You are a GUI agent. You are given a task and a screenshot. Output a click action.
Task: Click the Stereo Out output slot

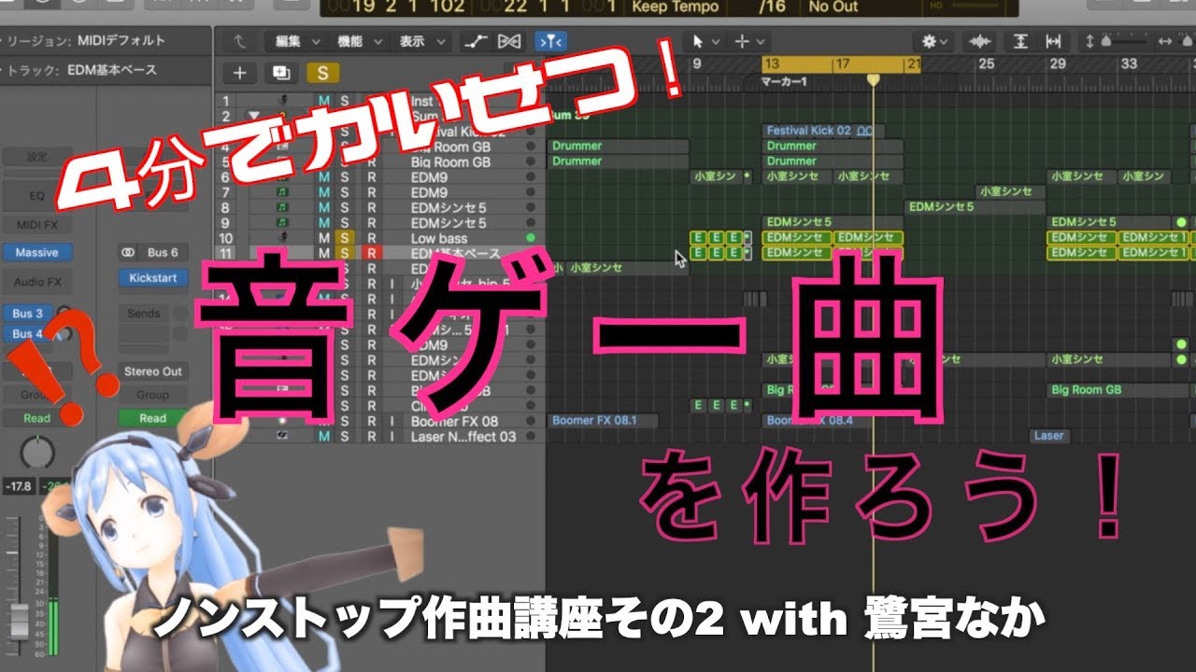tap(152, 371)
